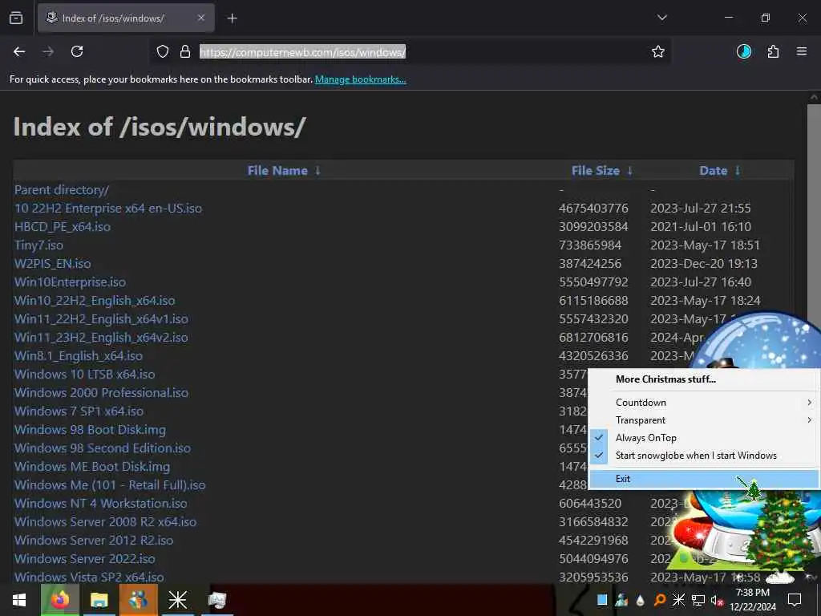This screenshot has height=616, width=821.
Task: Download Win11_23H2_English_x64v2.iso
Action: tap(101, 338)
